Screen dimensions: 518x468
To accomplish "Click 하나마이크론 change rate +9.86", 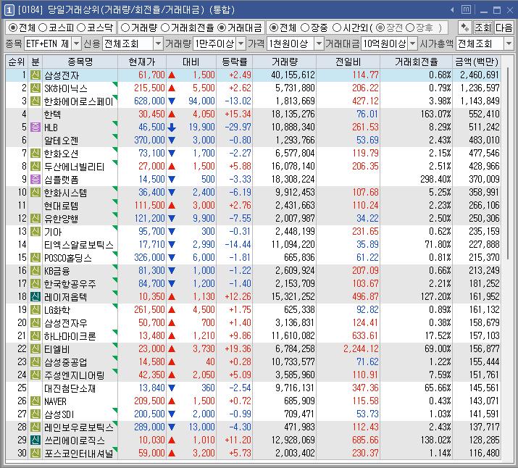I will [x=241, y=336].
